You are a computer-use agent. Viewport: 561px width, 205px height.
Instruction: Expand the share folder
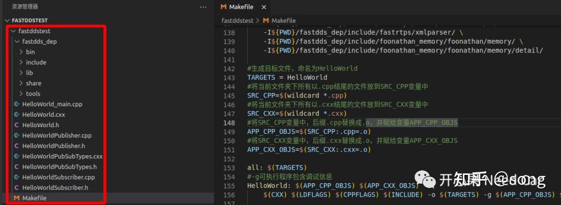21,83
